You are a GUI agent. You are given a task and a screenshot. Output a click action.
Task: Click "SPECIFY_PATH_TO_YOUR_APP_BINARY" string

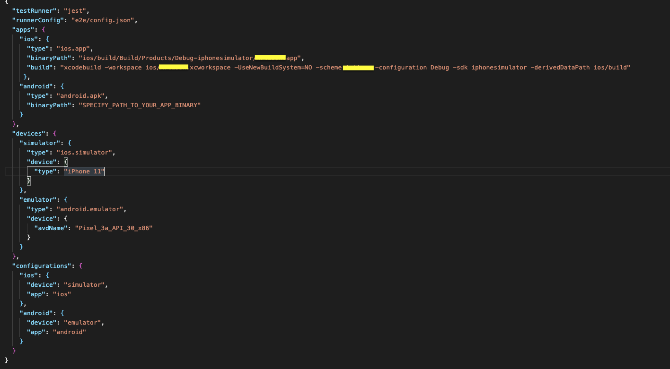coord(140,105)
